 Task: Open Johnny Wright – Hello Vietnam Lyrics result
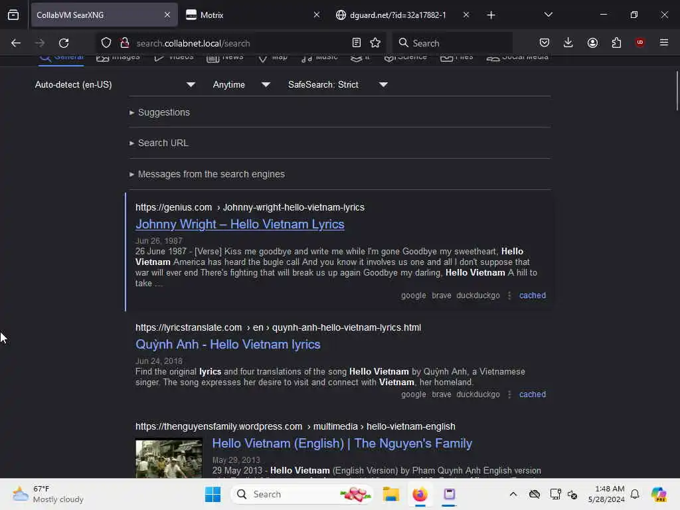point(240,224)
